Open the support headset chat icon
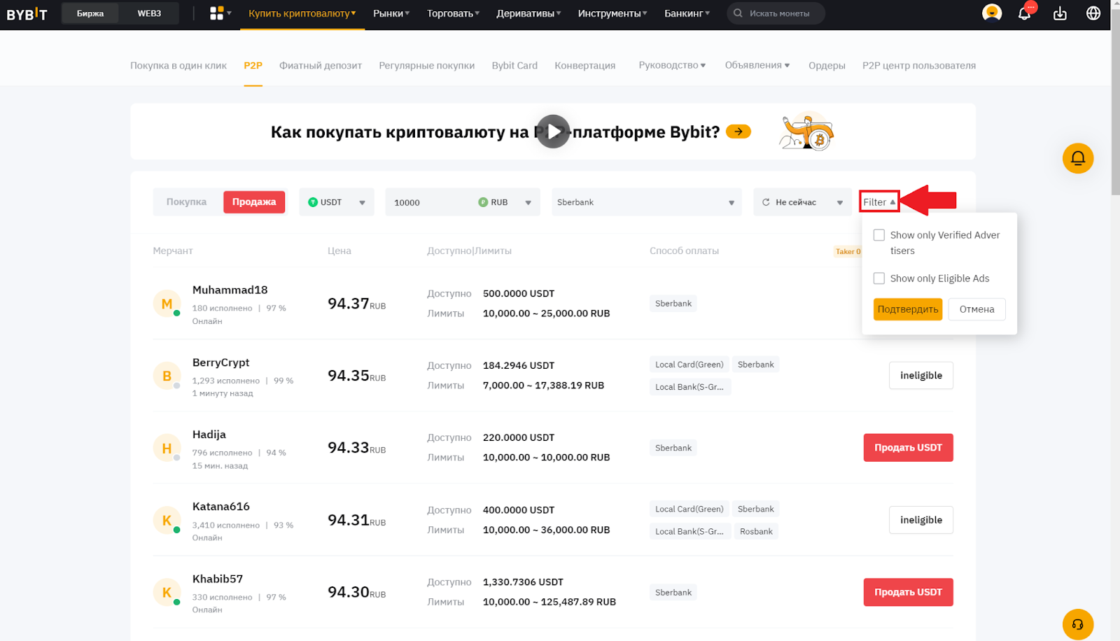 (x=1078, y=624)
